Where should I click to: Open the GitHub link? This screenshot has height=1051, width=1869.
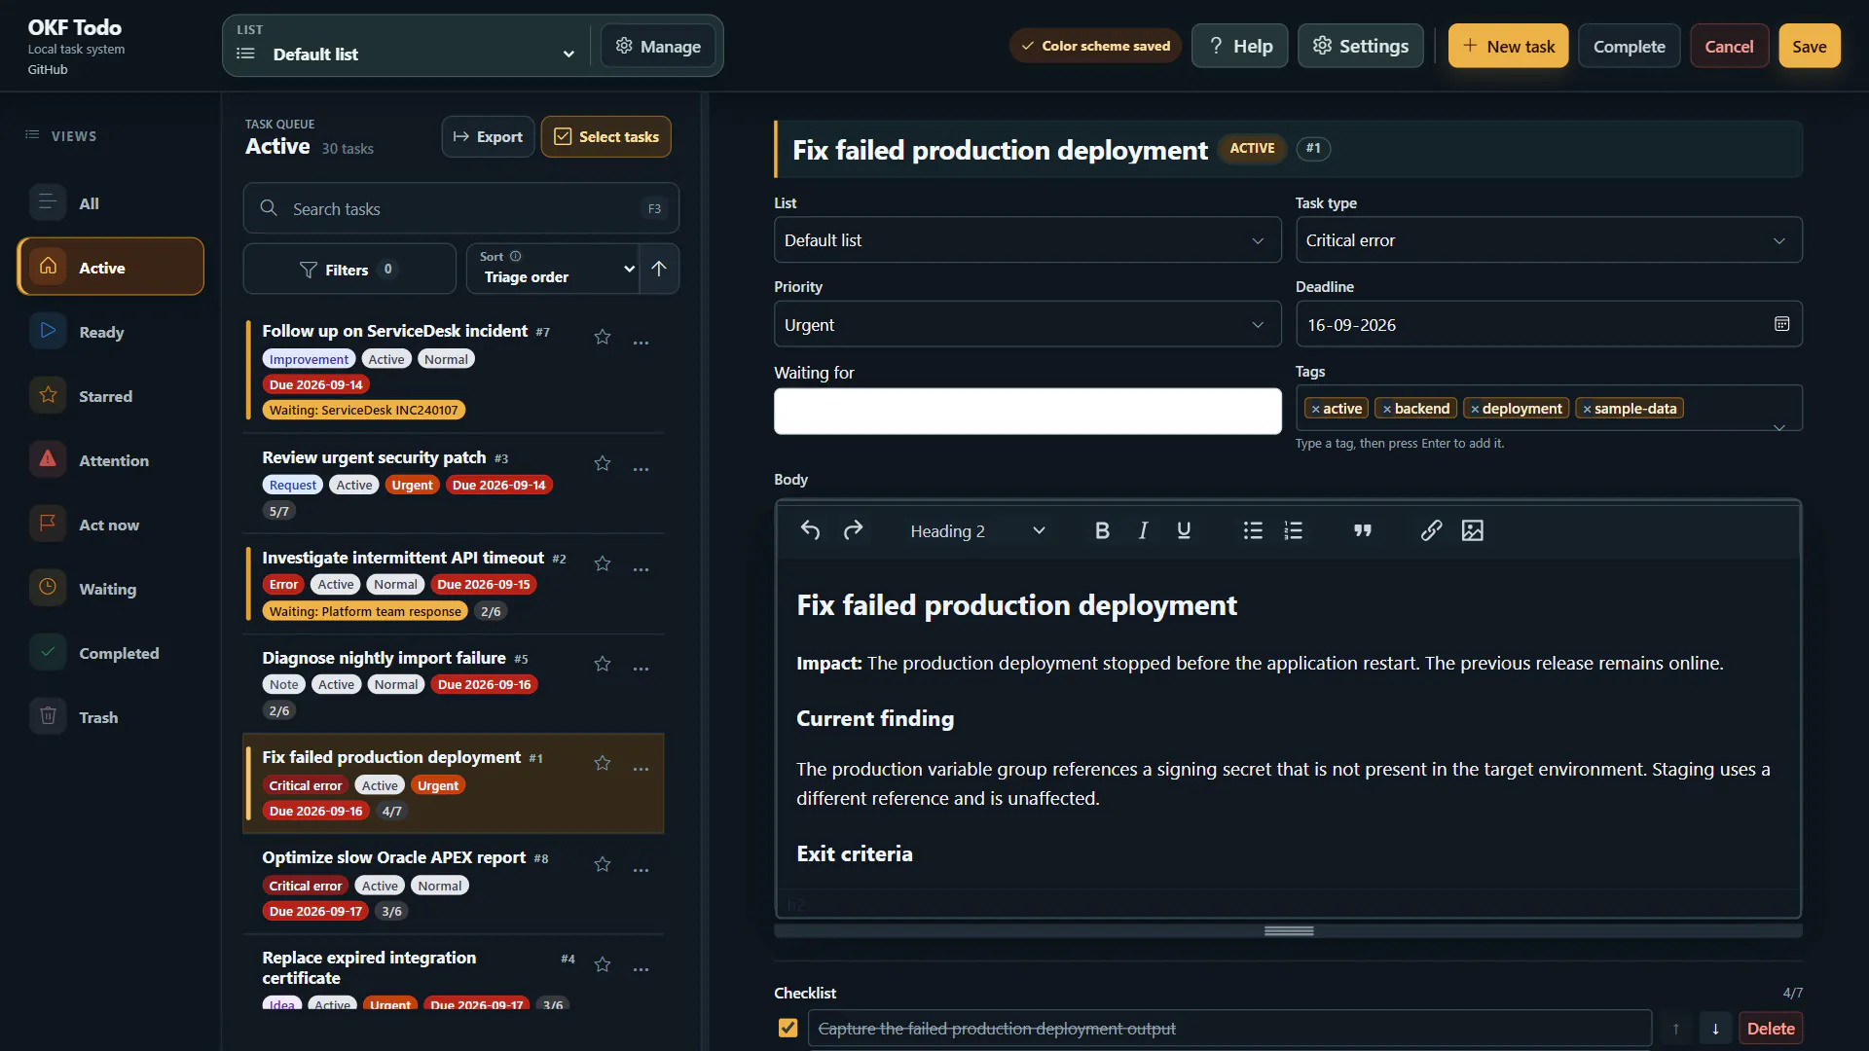coord(48,69)
